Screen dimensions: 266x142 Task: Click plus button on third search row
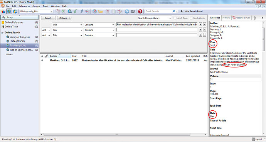[200, 35]
